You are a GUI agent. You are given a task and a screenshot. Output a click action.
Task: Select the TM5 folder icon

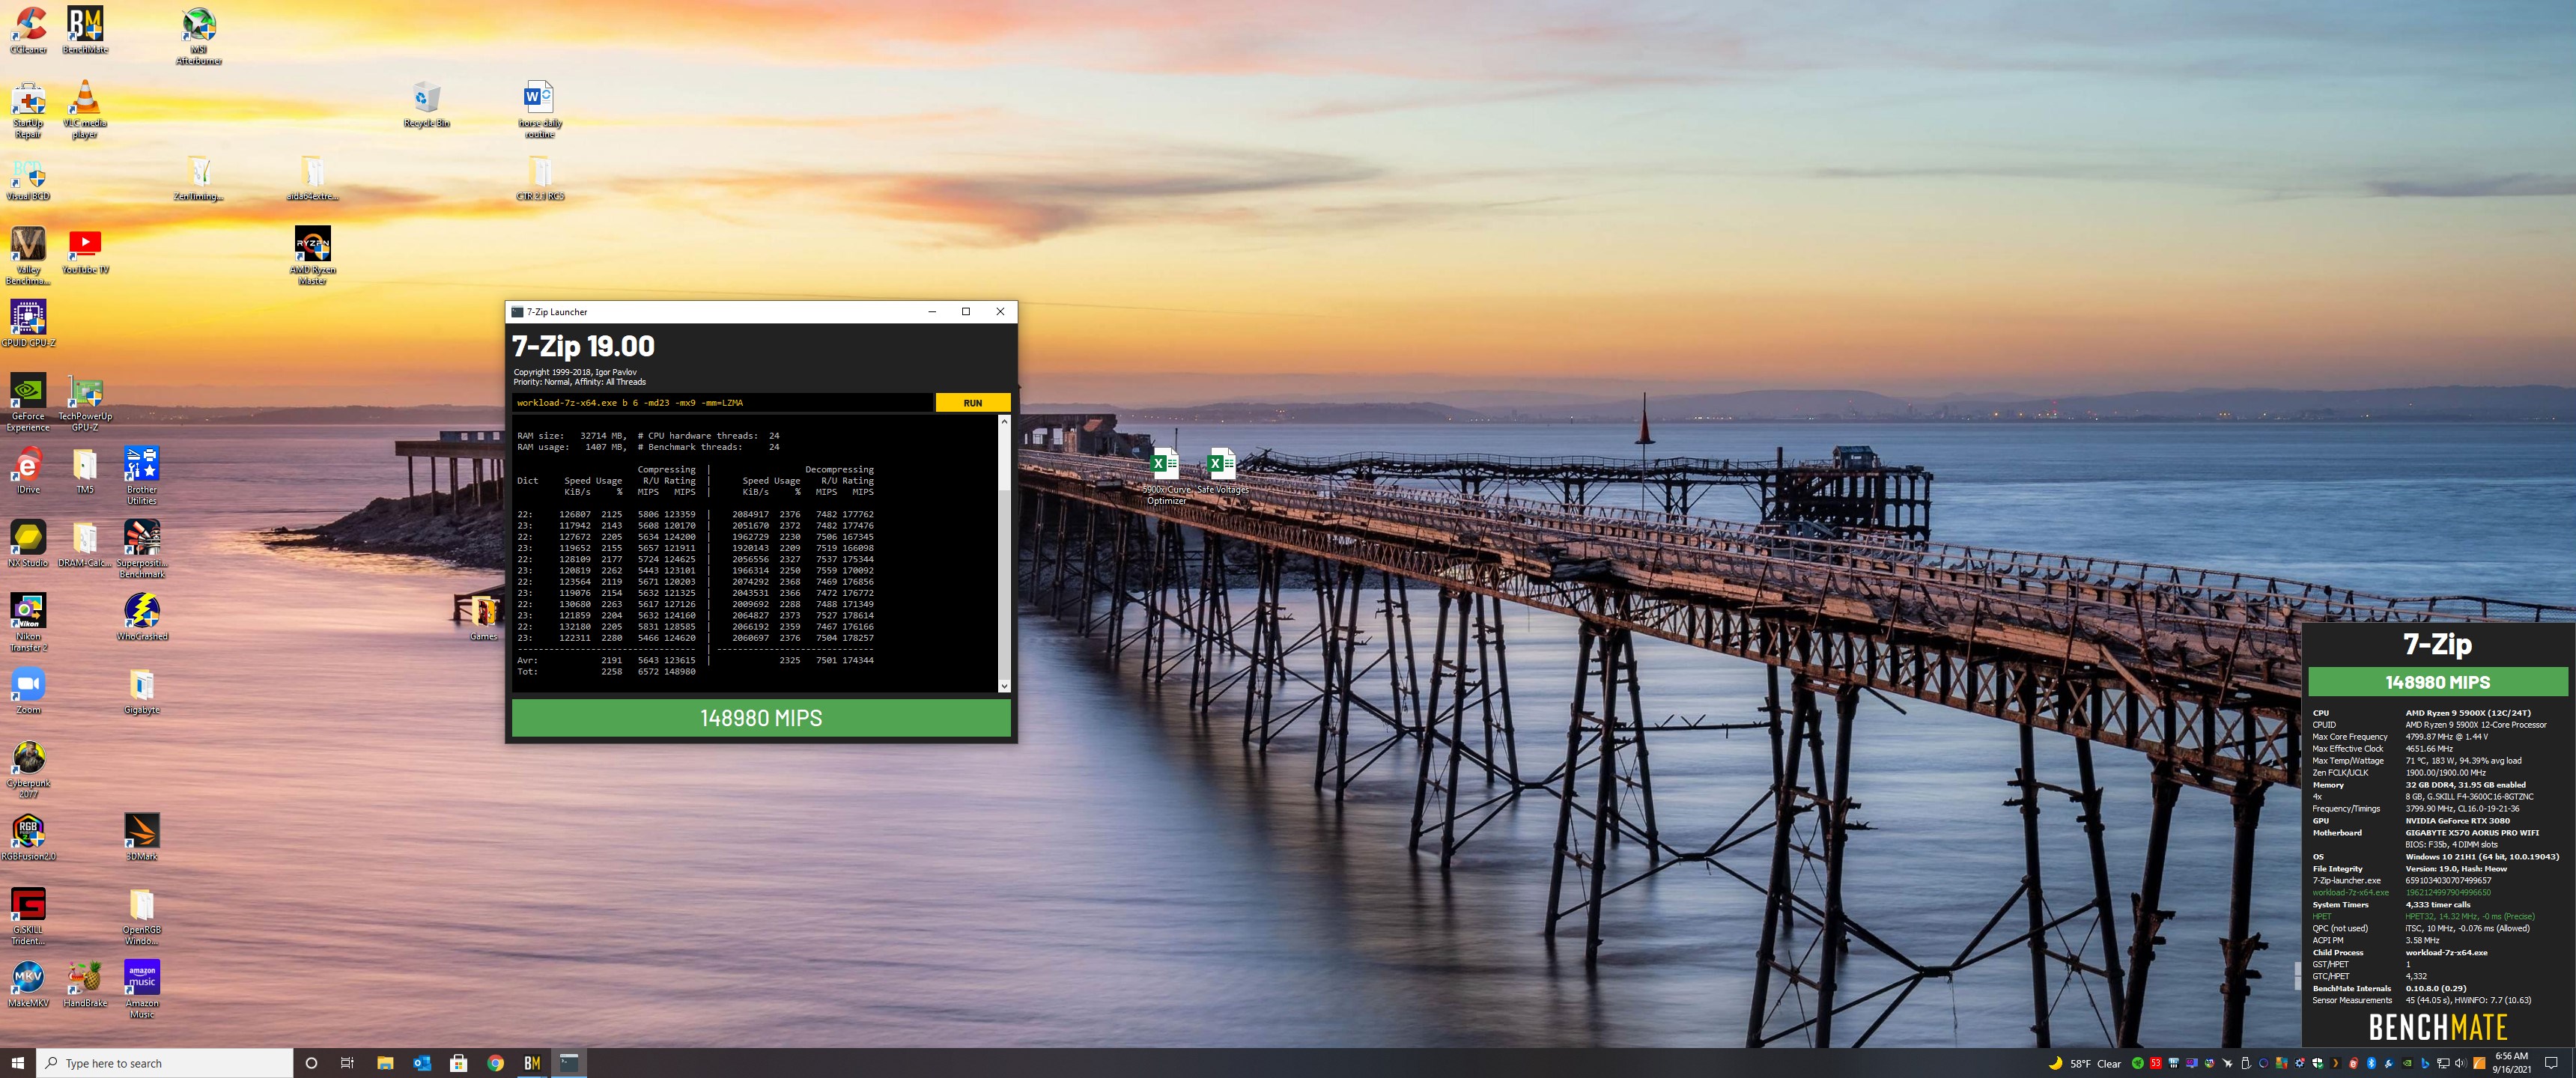point(85,470)
